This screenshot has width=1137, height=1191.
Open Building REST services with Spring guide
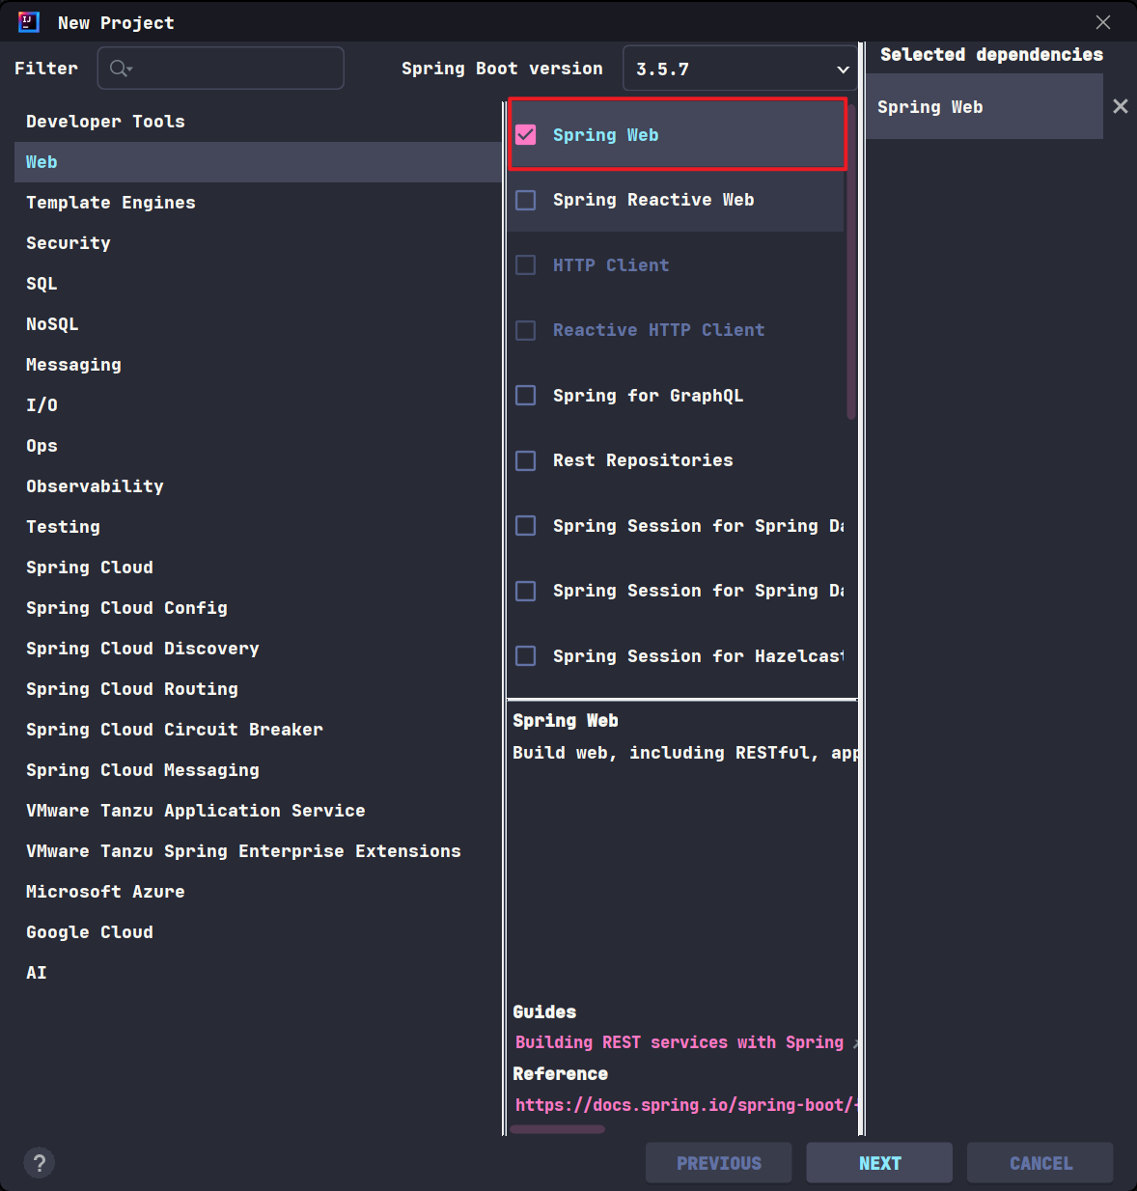point(679,1042)
